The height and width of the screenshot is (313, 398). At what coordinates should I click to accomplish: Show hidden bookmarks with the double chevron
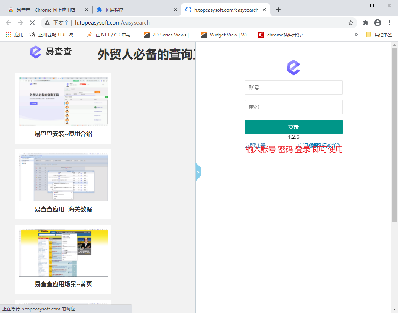(356, 35)
